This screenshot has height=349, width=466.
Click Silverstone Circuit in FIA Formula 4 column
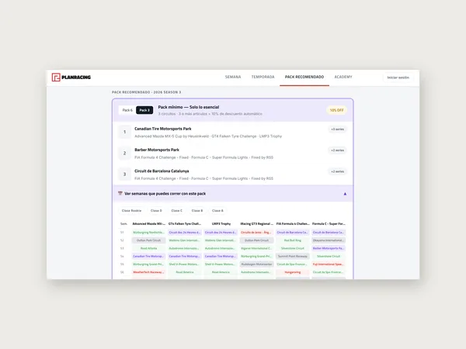pyautogui.click(x=293, y=248)
